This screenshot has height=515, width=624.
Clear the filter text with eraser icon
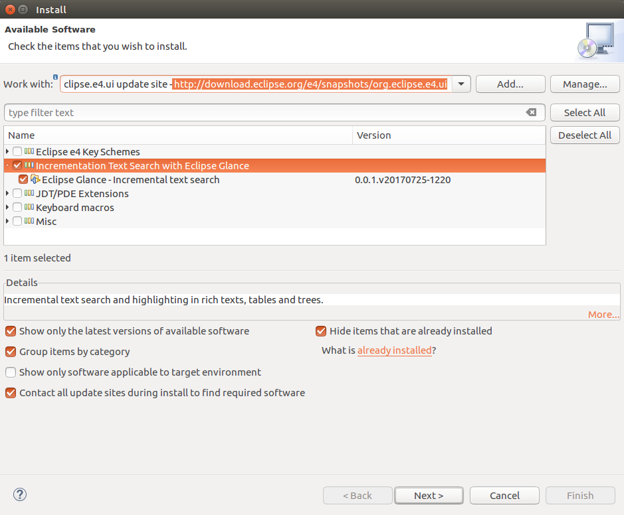click(531, 112)
